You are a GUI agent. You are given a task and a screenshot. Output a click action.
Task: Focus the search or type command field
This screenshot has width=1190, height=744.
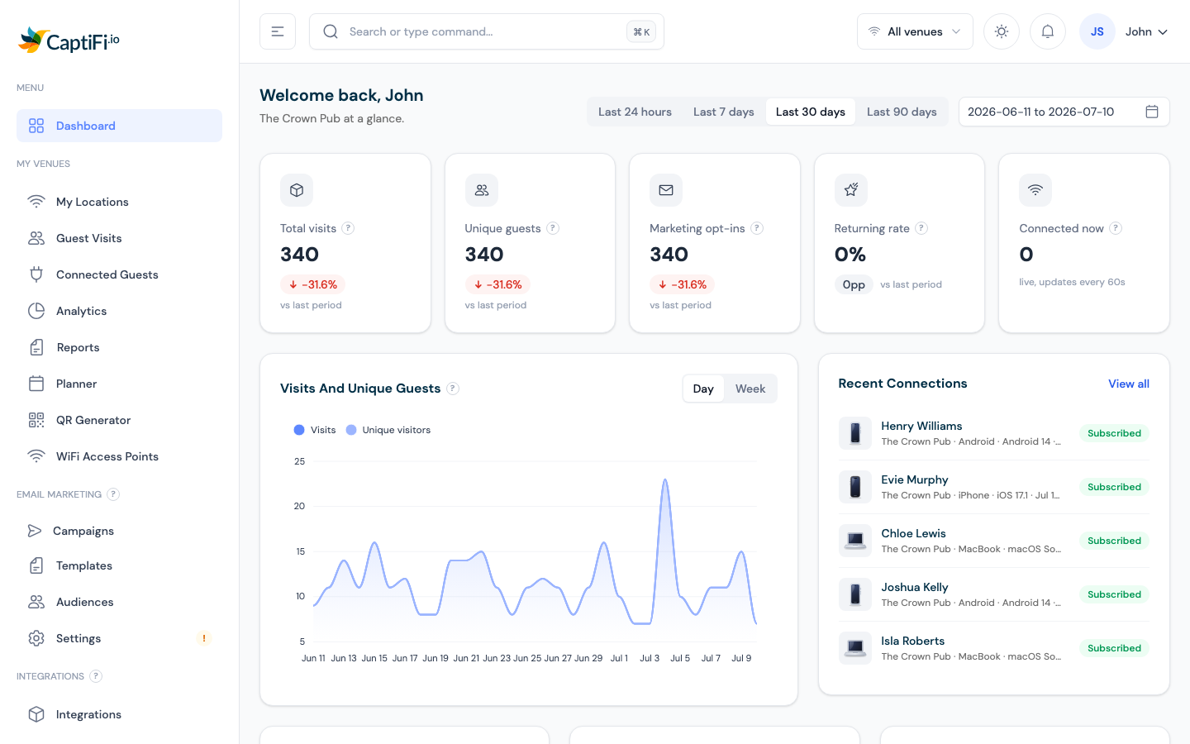point(487,31)
